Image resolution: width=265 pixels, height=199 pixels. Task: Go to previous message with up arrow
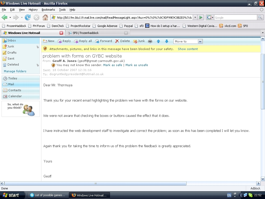click(x=158, y=41)
